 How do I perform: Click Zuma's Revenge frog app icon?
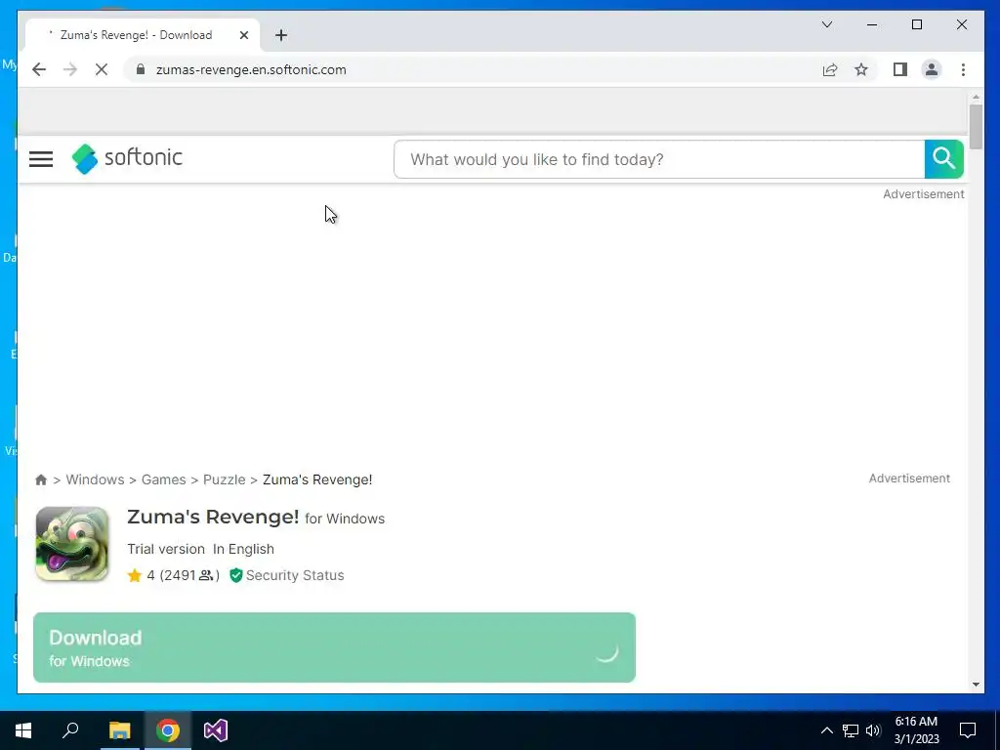(x=72, y=543)
